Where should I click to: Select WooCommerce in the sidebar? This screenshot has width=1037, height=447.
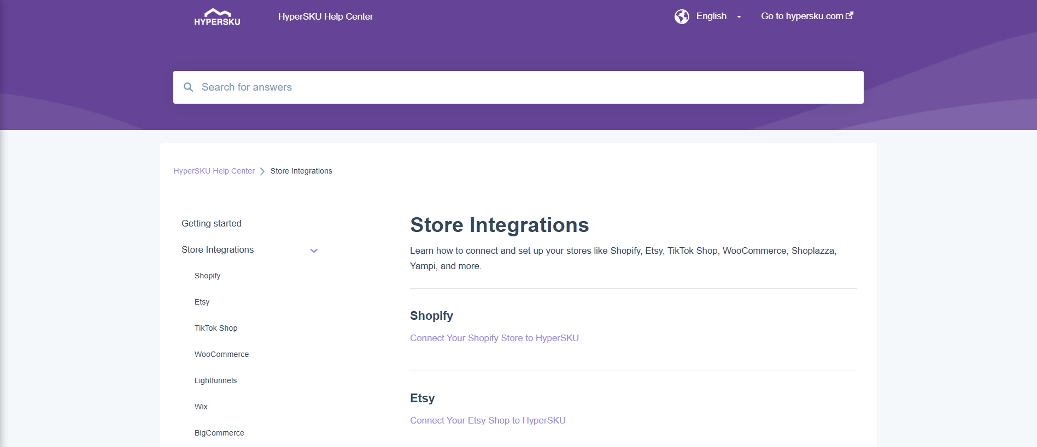pyautogui.click(x=221, y=354)
